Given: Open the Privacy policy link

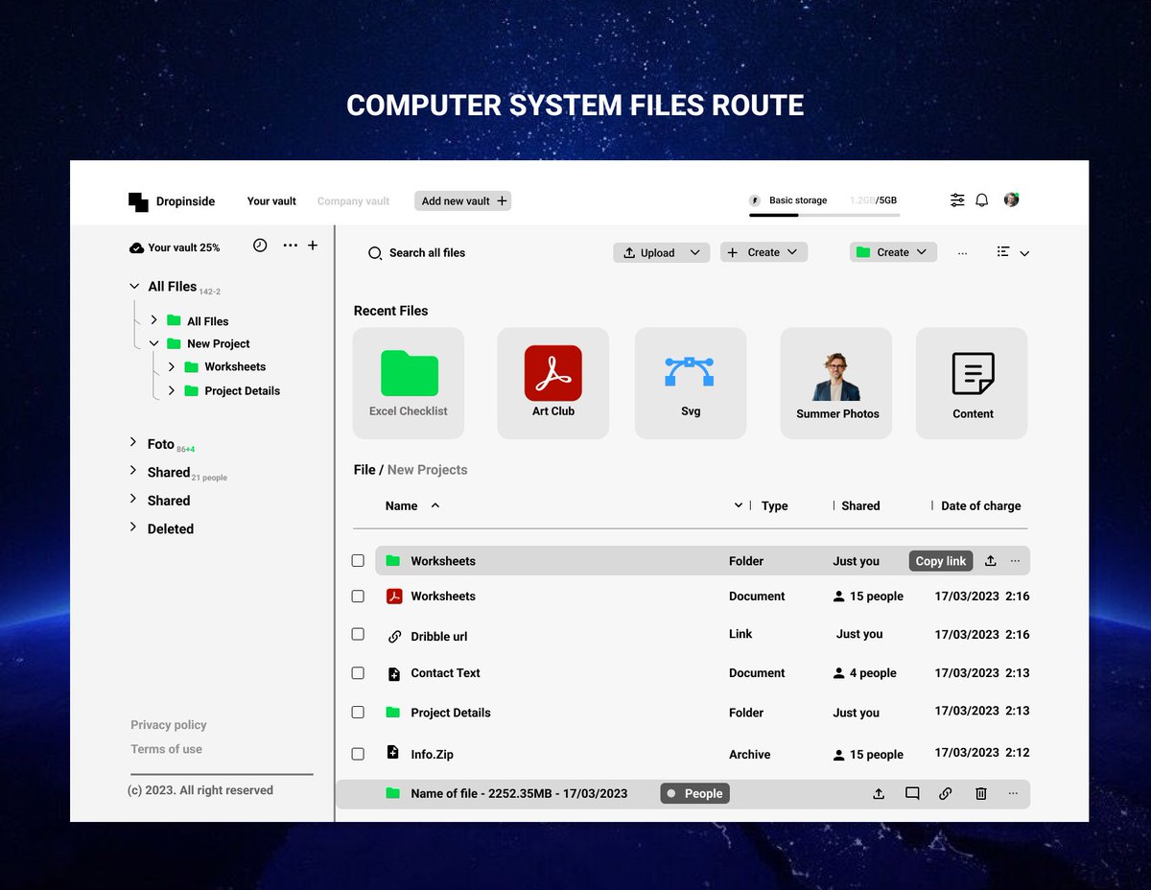Looking at the screenshot, I should click(169, 725).
